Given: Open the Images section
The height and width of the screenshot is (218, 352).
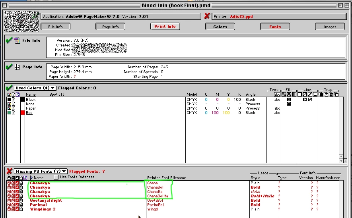Looking at the screenshot, I should coord(330,27).
